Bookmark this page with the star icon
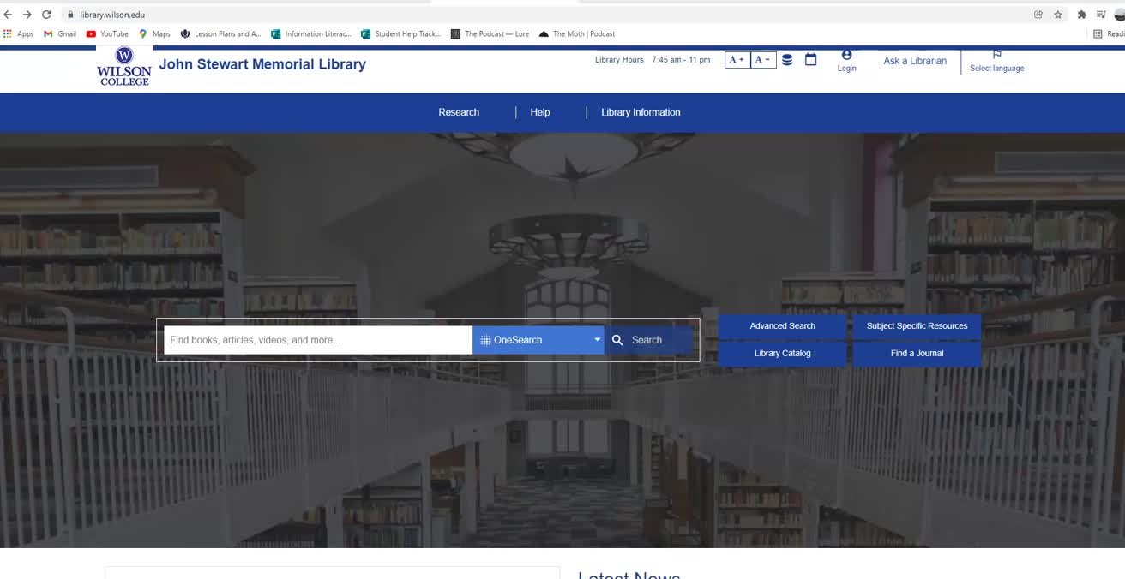 pos(1058,15)
